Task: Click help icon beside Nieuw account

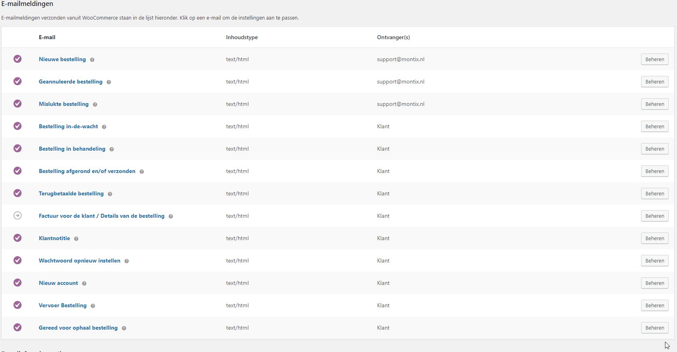Action: (x=84, y=283)
